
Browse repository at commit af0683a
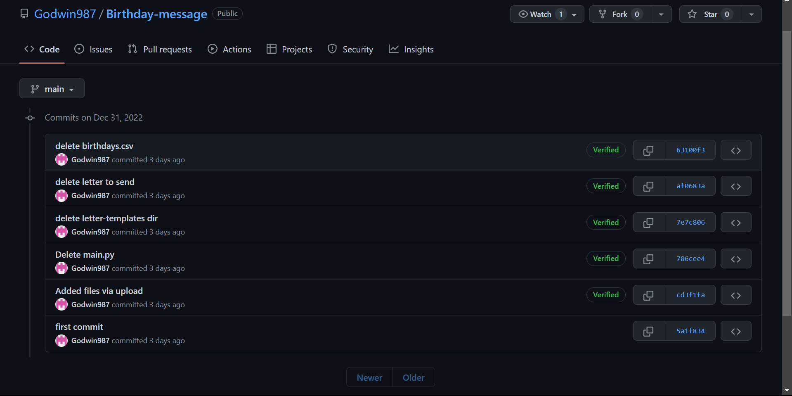[736, 186]
